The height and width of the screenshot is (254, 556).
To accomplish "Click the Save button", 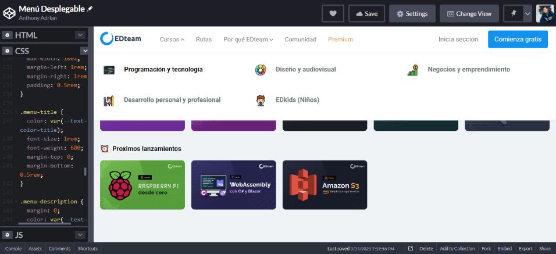I will [x=366, y=13].
